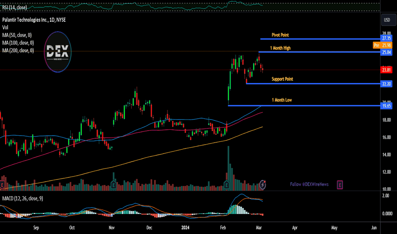
Task: Click the 12.00 price axis value
Action: click(x=386, y=172)
